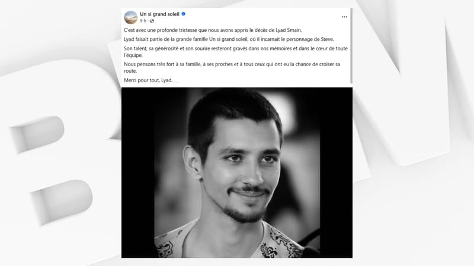The width and height of the screenshot is (474, 266).
Task: Click the paragraph starting C'est avec une profonde
Action: 213,30
